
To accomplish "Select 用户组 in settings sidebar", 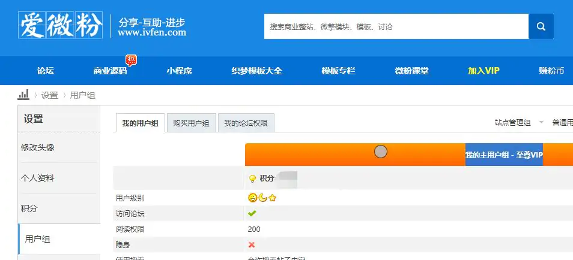I will (59, 239).
